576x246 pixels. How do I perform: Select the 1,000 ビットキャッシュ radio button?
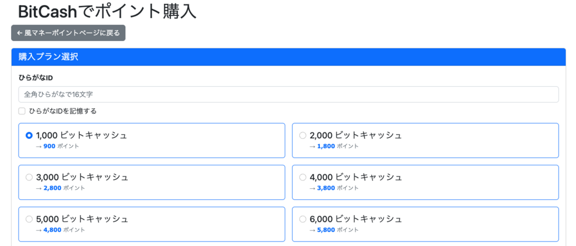(x=29, y=135)
